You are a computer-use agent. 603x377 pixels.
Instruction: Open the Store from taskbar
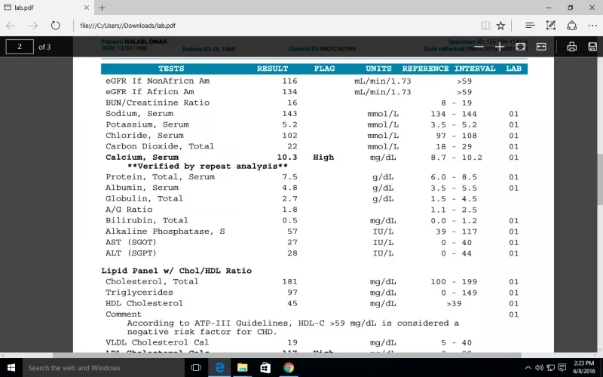[265, 368]
